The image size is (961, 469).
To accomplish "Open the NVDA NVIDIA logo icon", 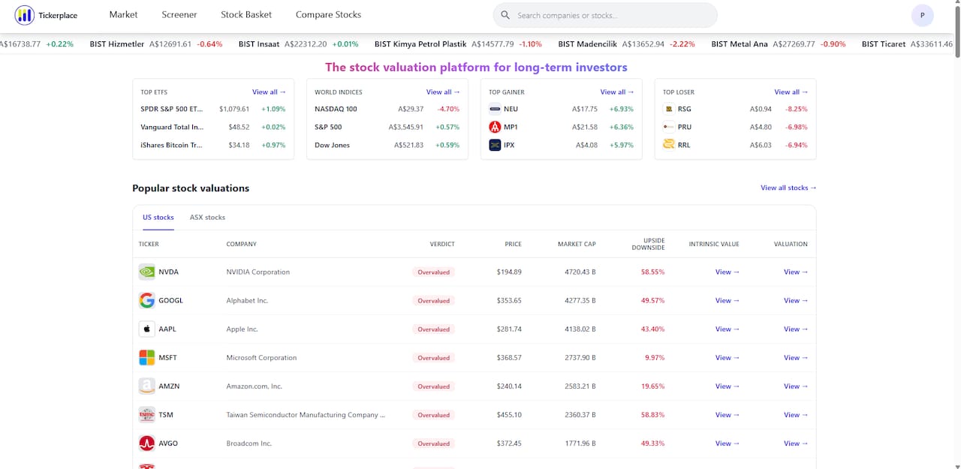I will point(147,272).
